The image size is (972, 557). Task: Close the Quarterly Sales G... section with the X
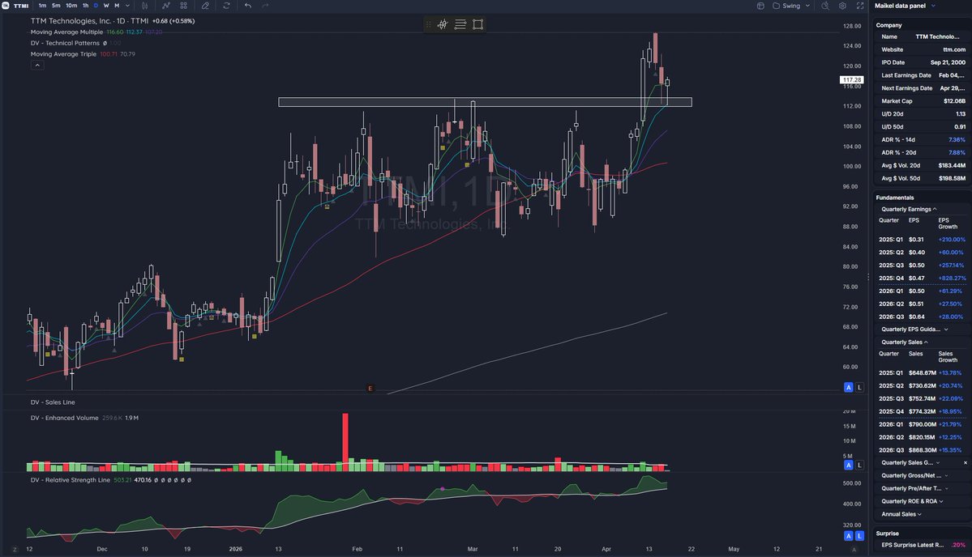(966, 463)
